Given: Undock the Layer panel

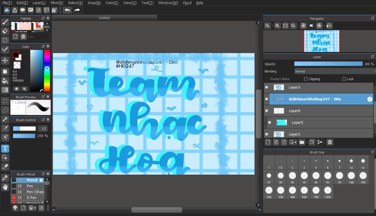Looking at the screenshot, I should click(x=372, y=57).
